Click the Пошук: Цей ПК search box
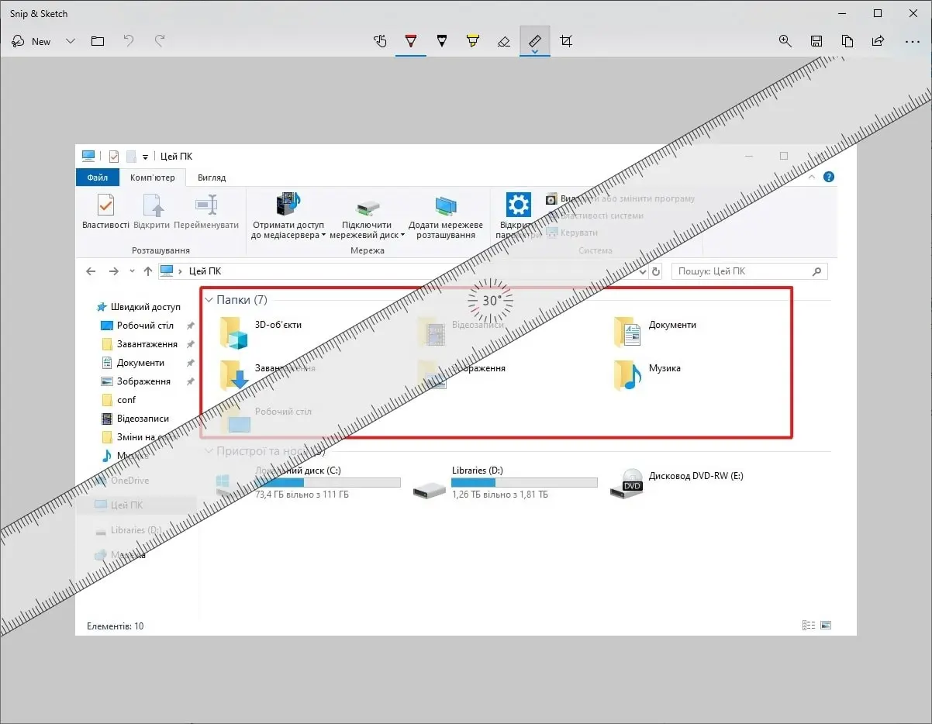 [x=749, y=271]
